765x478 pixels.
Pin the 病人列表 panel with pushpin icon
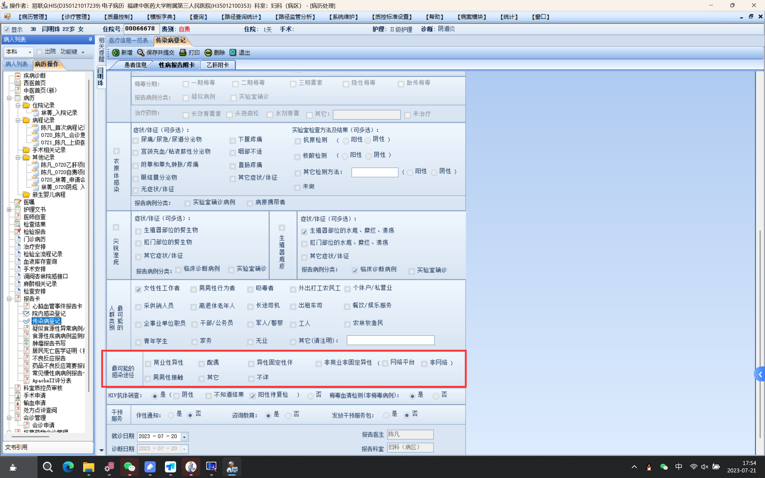90,40
